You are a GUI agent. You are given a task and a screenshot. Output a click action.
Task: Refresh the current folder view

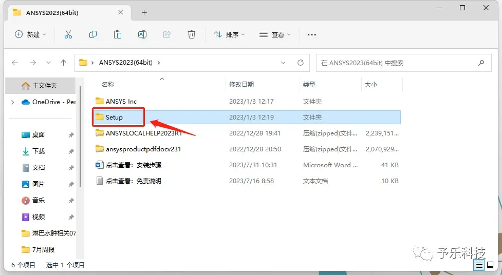(300, 63)
